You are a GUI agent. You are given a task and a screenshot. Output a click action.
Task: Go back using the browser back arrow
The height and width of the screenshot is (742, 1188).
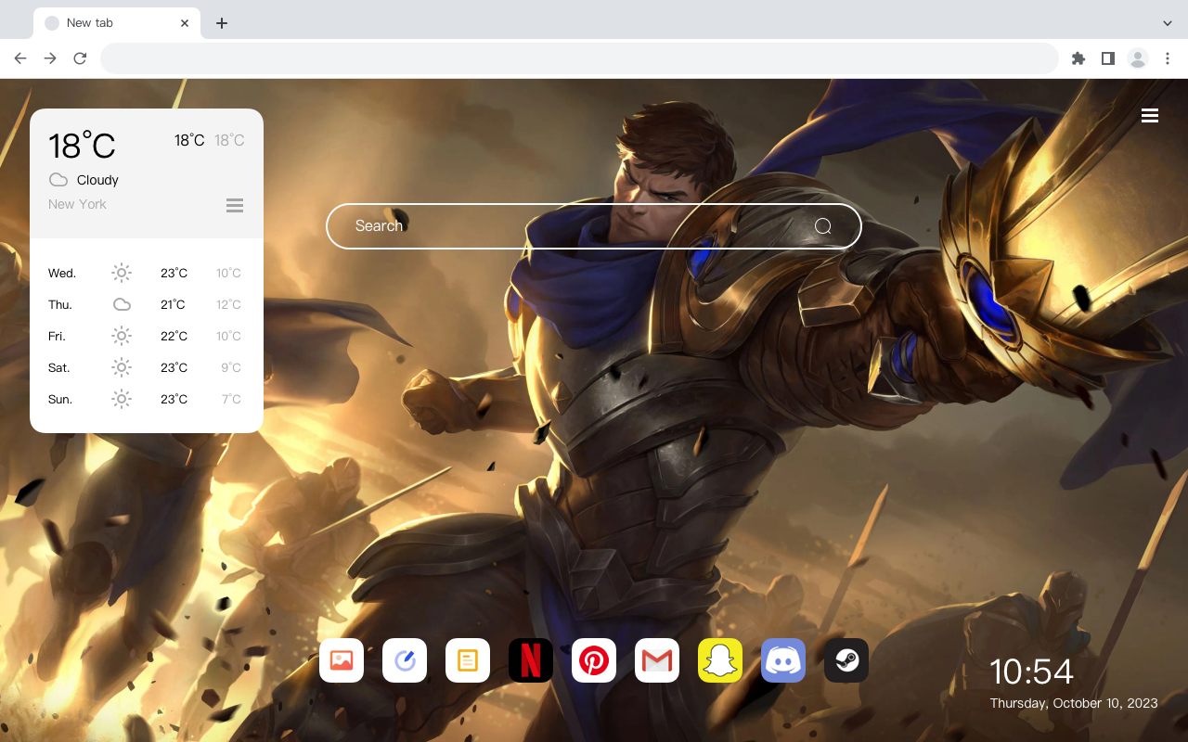pyautogui.click(x=20, y=58)
